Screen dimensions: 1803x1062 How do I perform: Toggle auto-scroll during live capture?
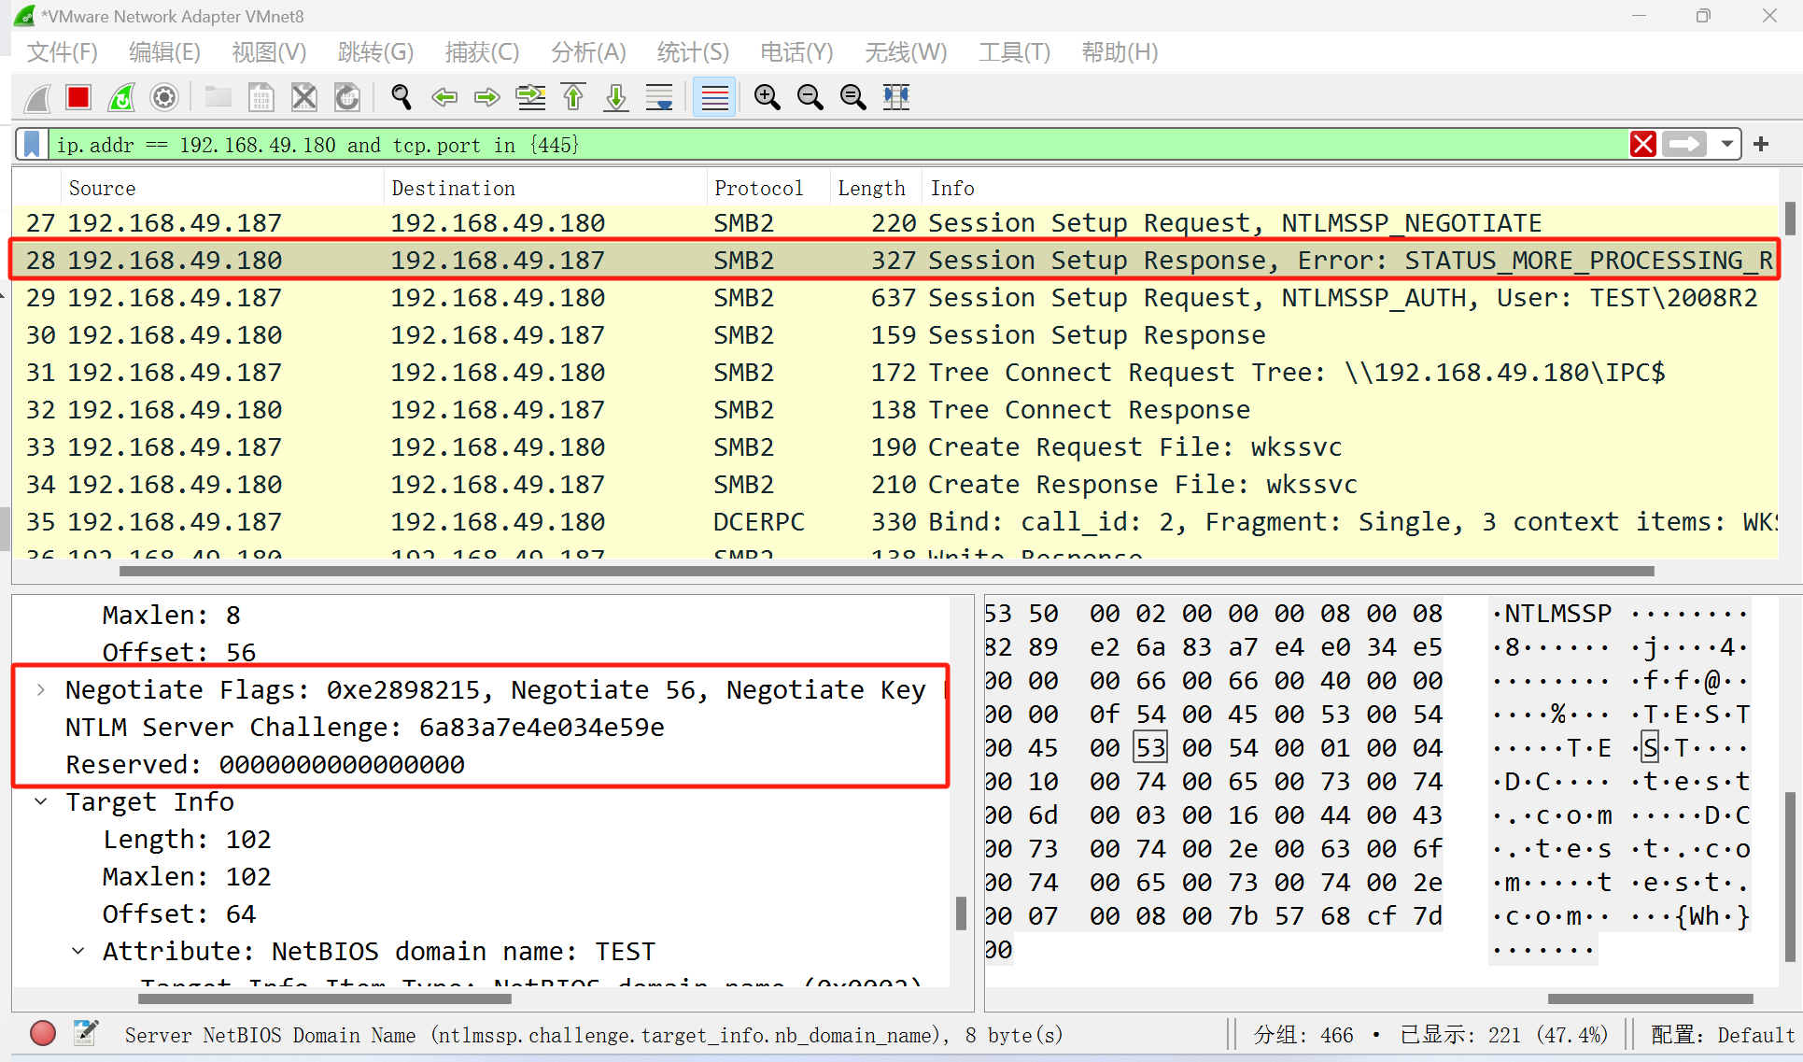[x=659, y=97]
